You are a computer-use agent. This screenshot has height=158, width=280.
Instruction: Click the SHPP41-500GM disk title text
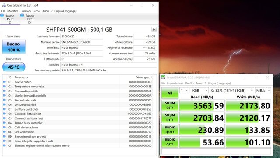click(79, 30)
